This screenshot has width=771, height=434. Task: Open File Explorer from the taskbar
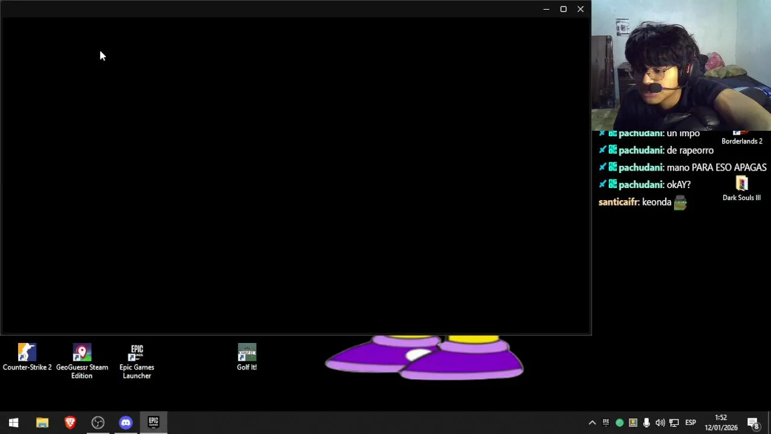[x=42, y=423]
